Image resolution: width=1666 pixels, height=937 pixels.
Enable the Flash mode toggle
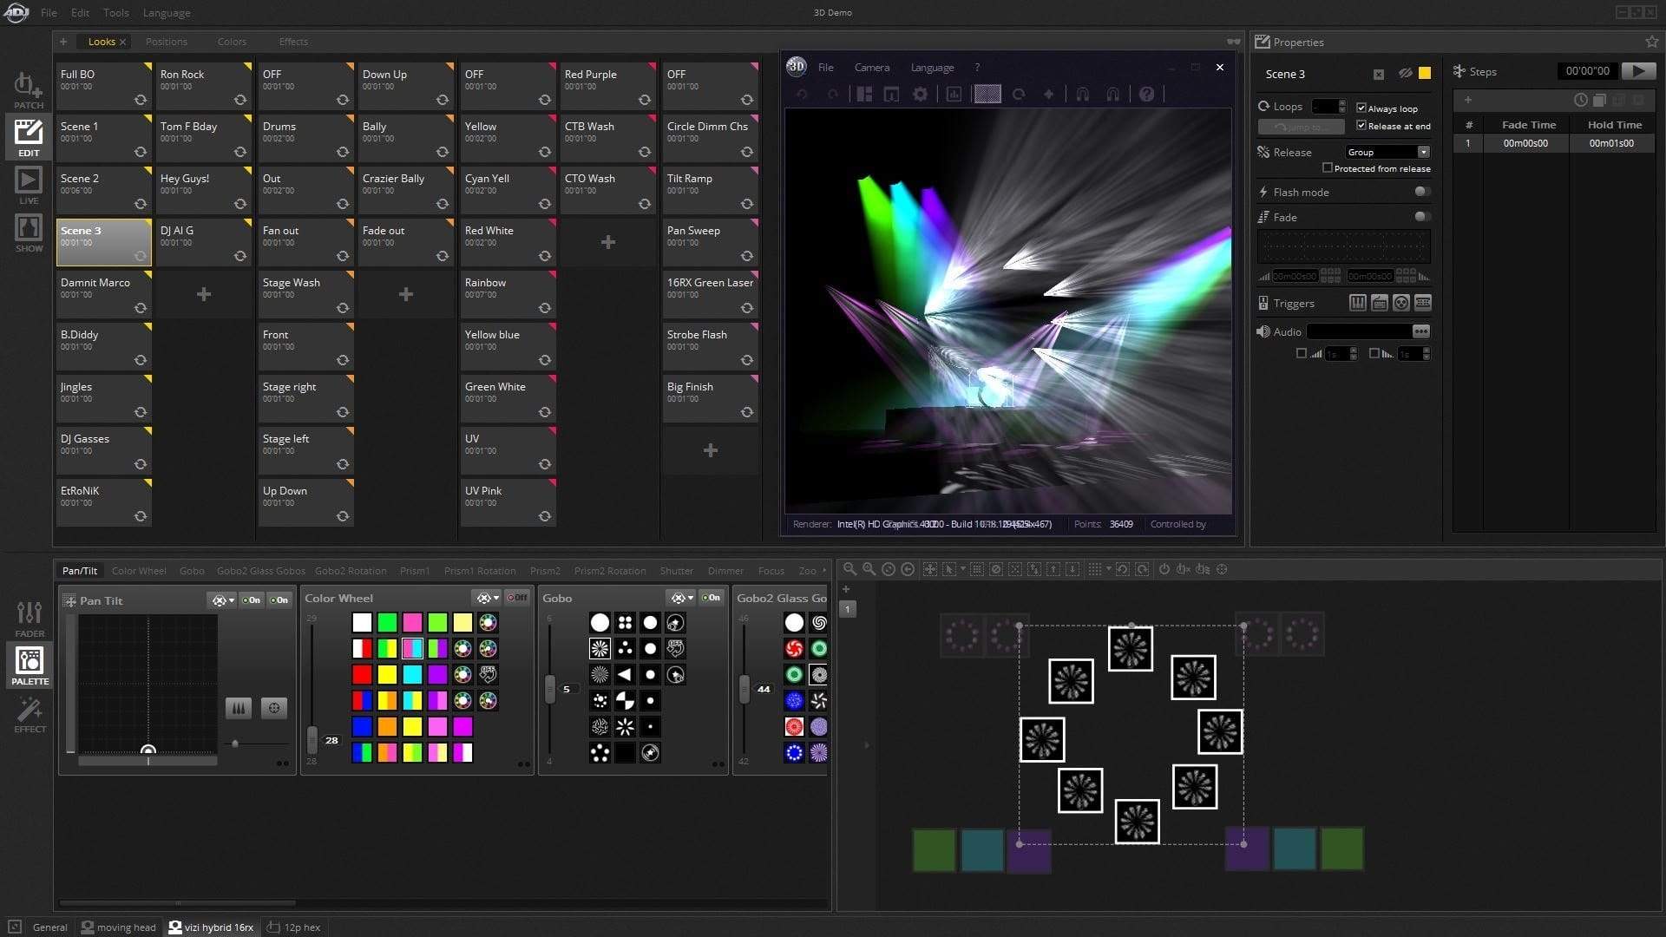pyautogui.click(x=1421, y=192)
